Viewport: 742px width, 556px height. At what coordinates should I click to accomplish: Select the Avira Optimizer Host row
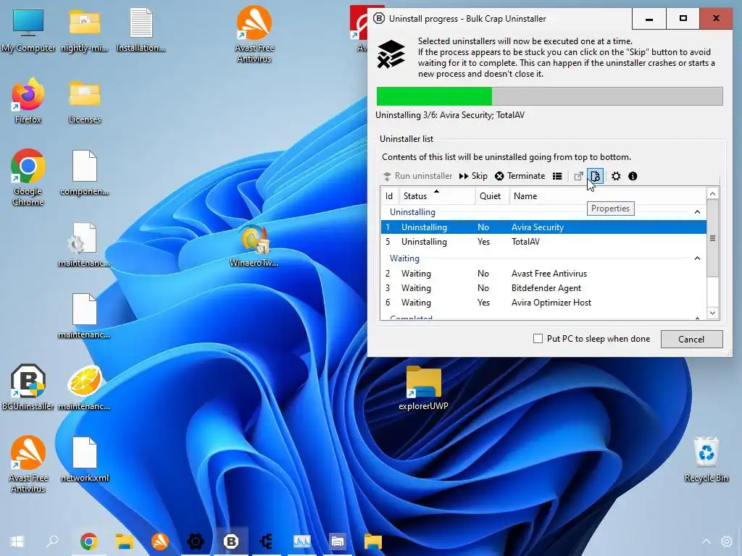[543, 303]
